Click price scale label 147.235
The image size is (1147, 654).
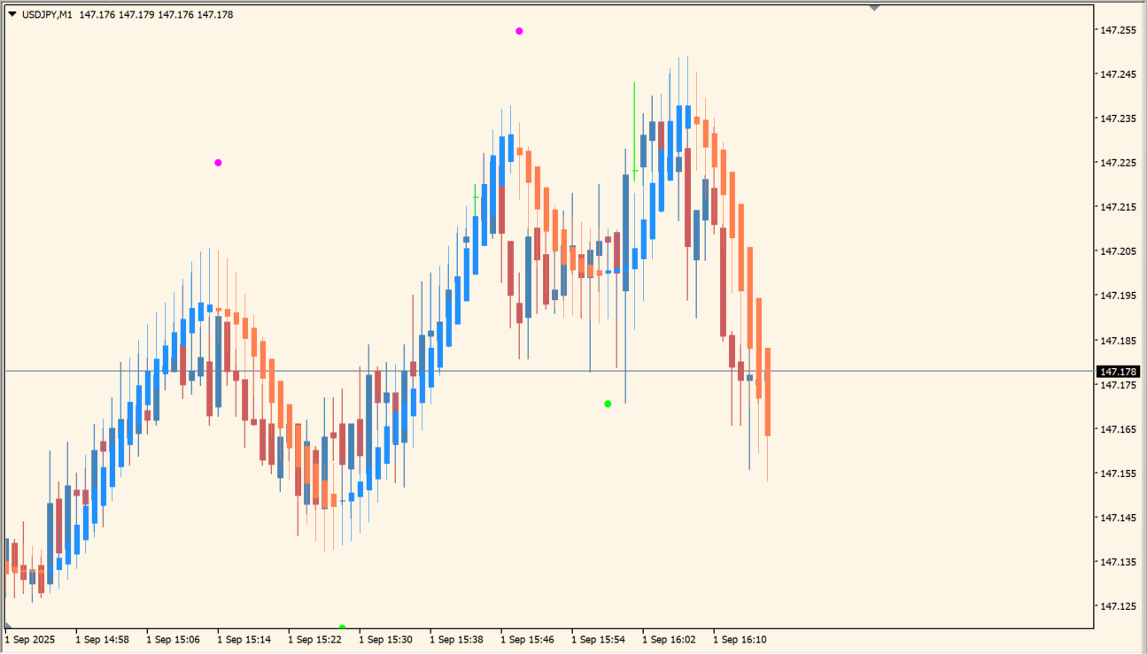[x=1118, y=119]
